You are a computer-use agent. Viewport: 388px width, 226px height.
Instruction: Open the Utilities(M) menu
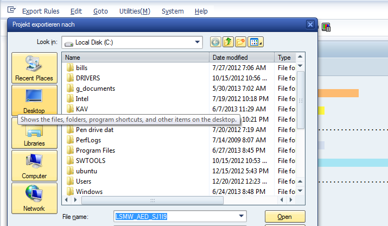[x=135, y=11]
